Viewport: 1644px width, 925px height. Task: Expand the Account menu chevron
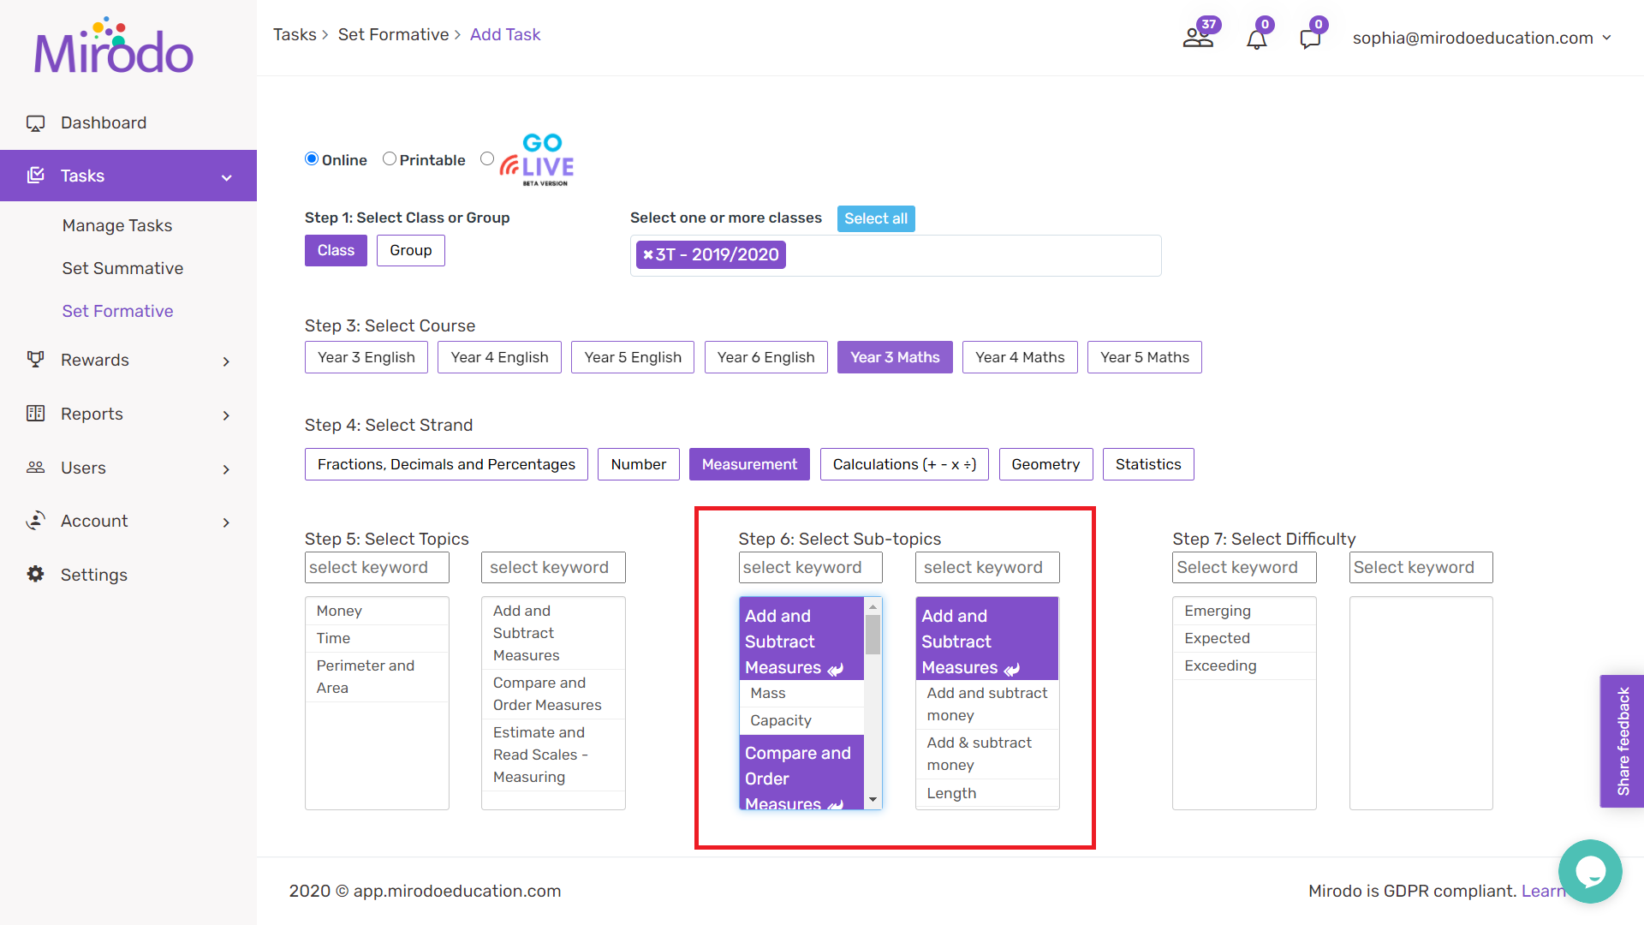pyautogui.click(x=227, y=522)
